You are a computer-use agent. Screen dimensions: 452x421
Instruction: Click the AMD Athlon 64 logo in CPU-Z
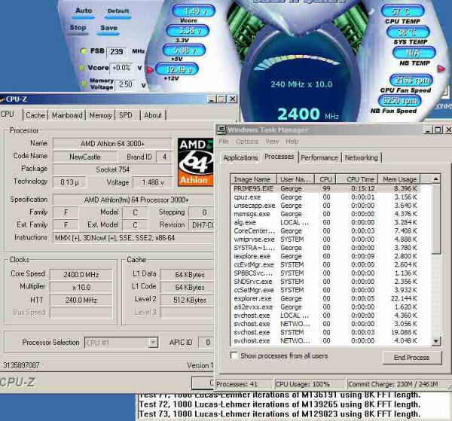pyautogui.click(x=195, y=162)
